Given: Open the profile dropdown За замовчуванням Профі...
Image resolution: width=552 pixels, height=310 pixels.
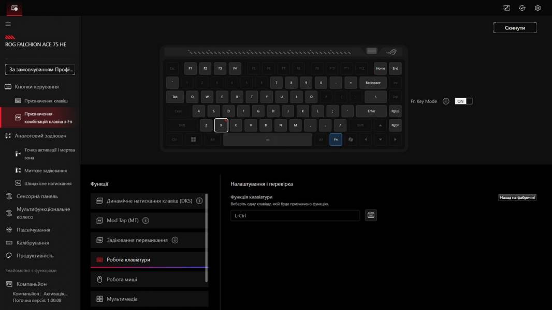Looking at the screenshot, I should [40, 69].
